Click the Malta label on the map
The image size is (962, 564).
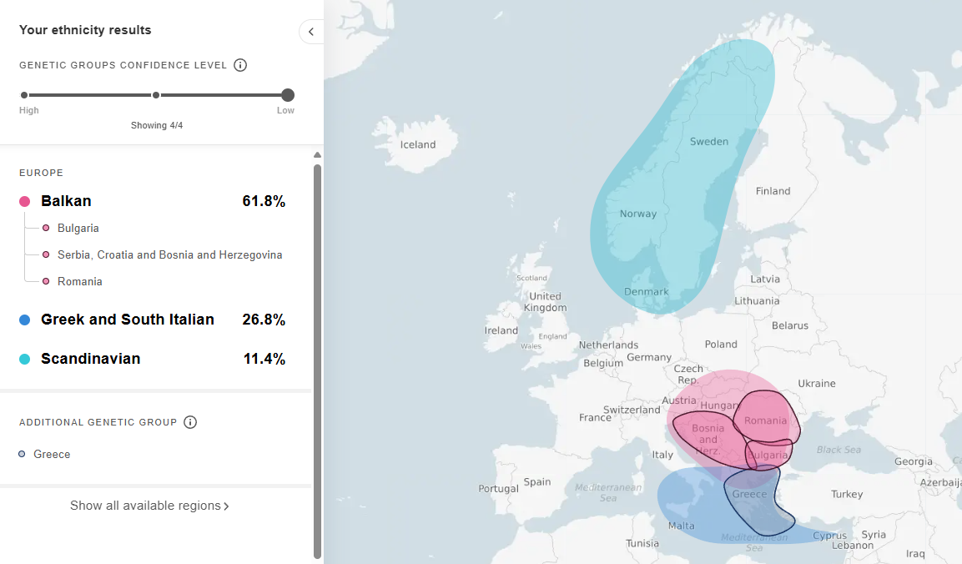(x=681, y=526)
